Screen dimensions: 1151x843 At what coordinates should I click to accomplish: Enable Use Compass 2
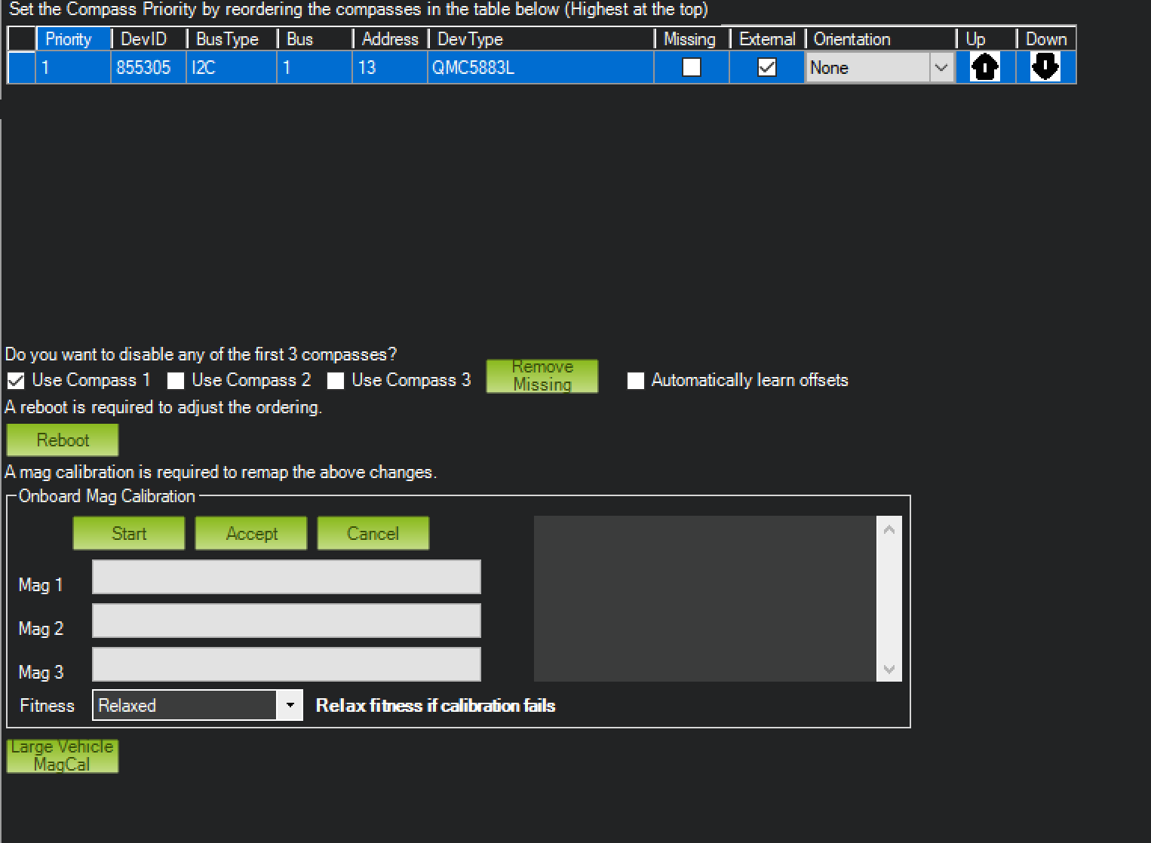[176, 381]
